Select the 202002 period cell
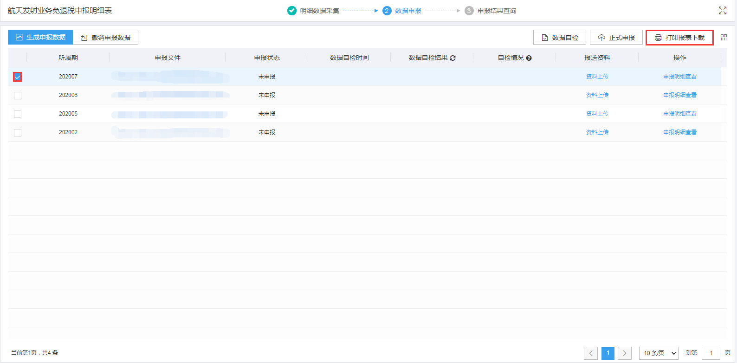This screenshot has height=363, width=737. 68,132
